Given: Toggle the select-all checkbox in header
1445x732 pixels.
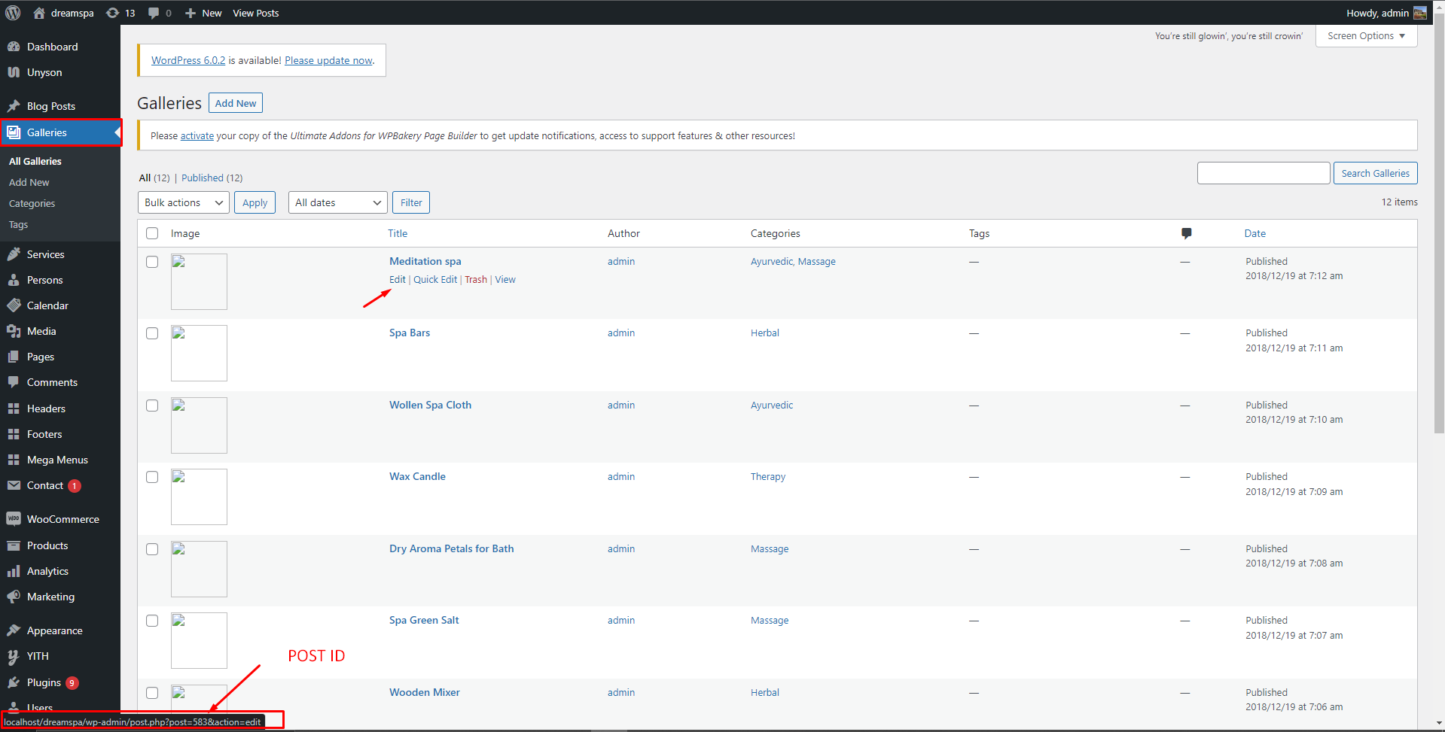Looking at the screenshot, I should coord(152,233).
